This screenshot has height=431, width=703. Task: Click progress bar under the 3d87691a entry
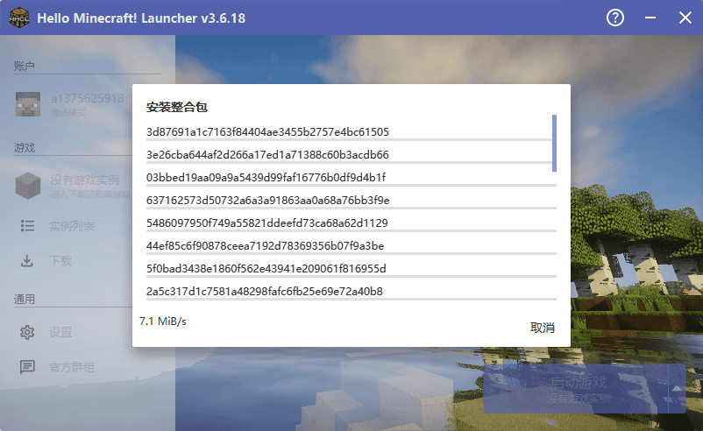[x=349, y=139]
